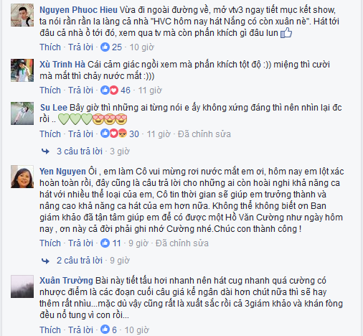Click heart reaction icon on Xù Trinh Hà's comment
This screenshot has width=363, height=336.
coord(114,90)
